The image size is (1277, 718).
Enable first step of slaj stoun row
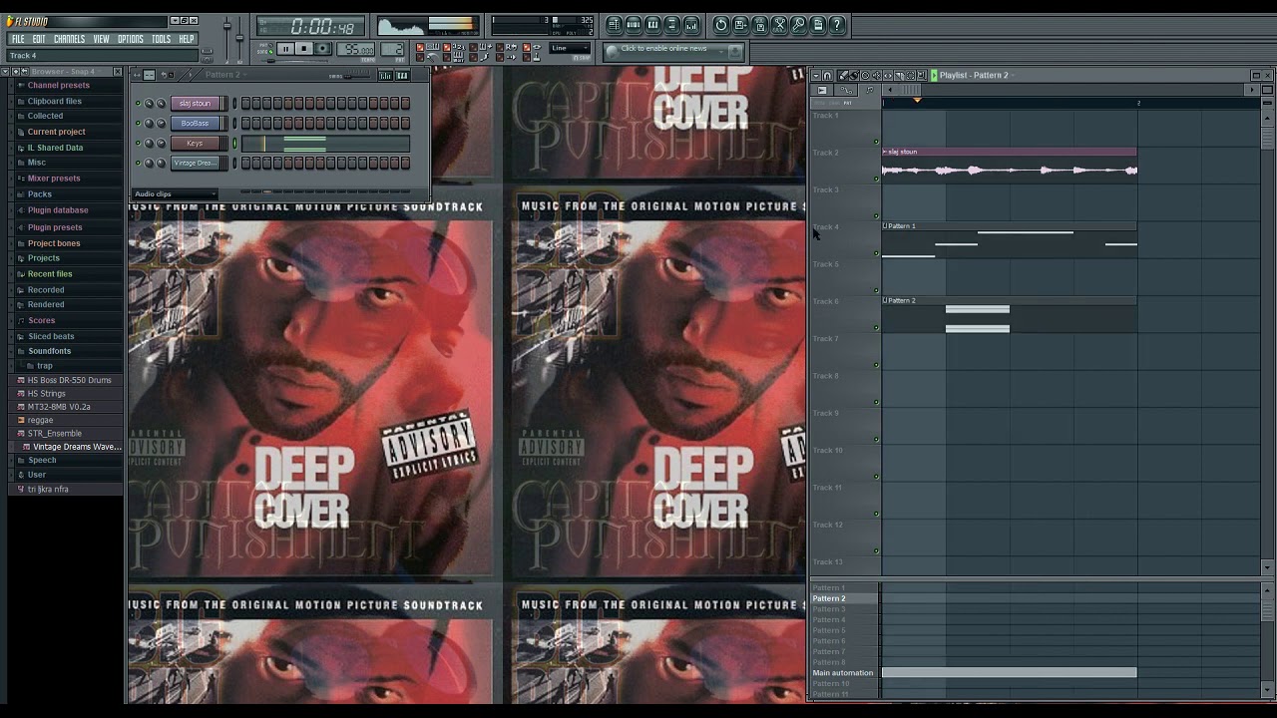[245, 103]
